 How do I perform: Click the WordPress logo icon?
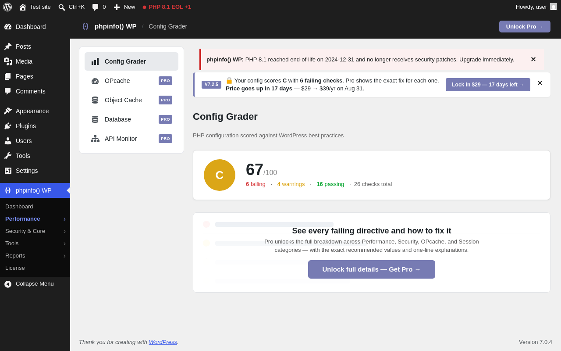click(7, 7)
